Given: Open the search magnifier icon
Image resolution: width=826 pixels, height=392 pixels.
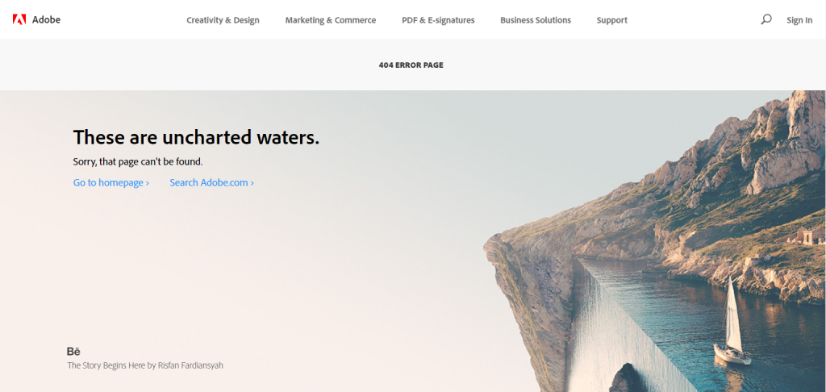Looking at the screenshot, I should tap(766, 19).
